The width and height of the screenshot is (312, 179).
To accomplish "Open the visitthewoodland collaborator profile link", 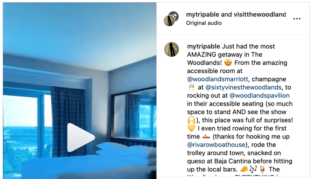I will pos(260,15).
